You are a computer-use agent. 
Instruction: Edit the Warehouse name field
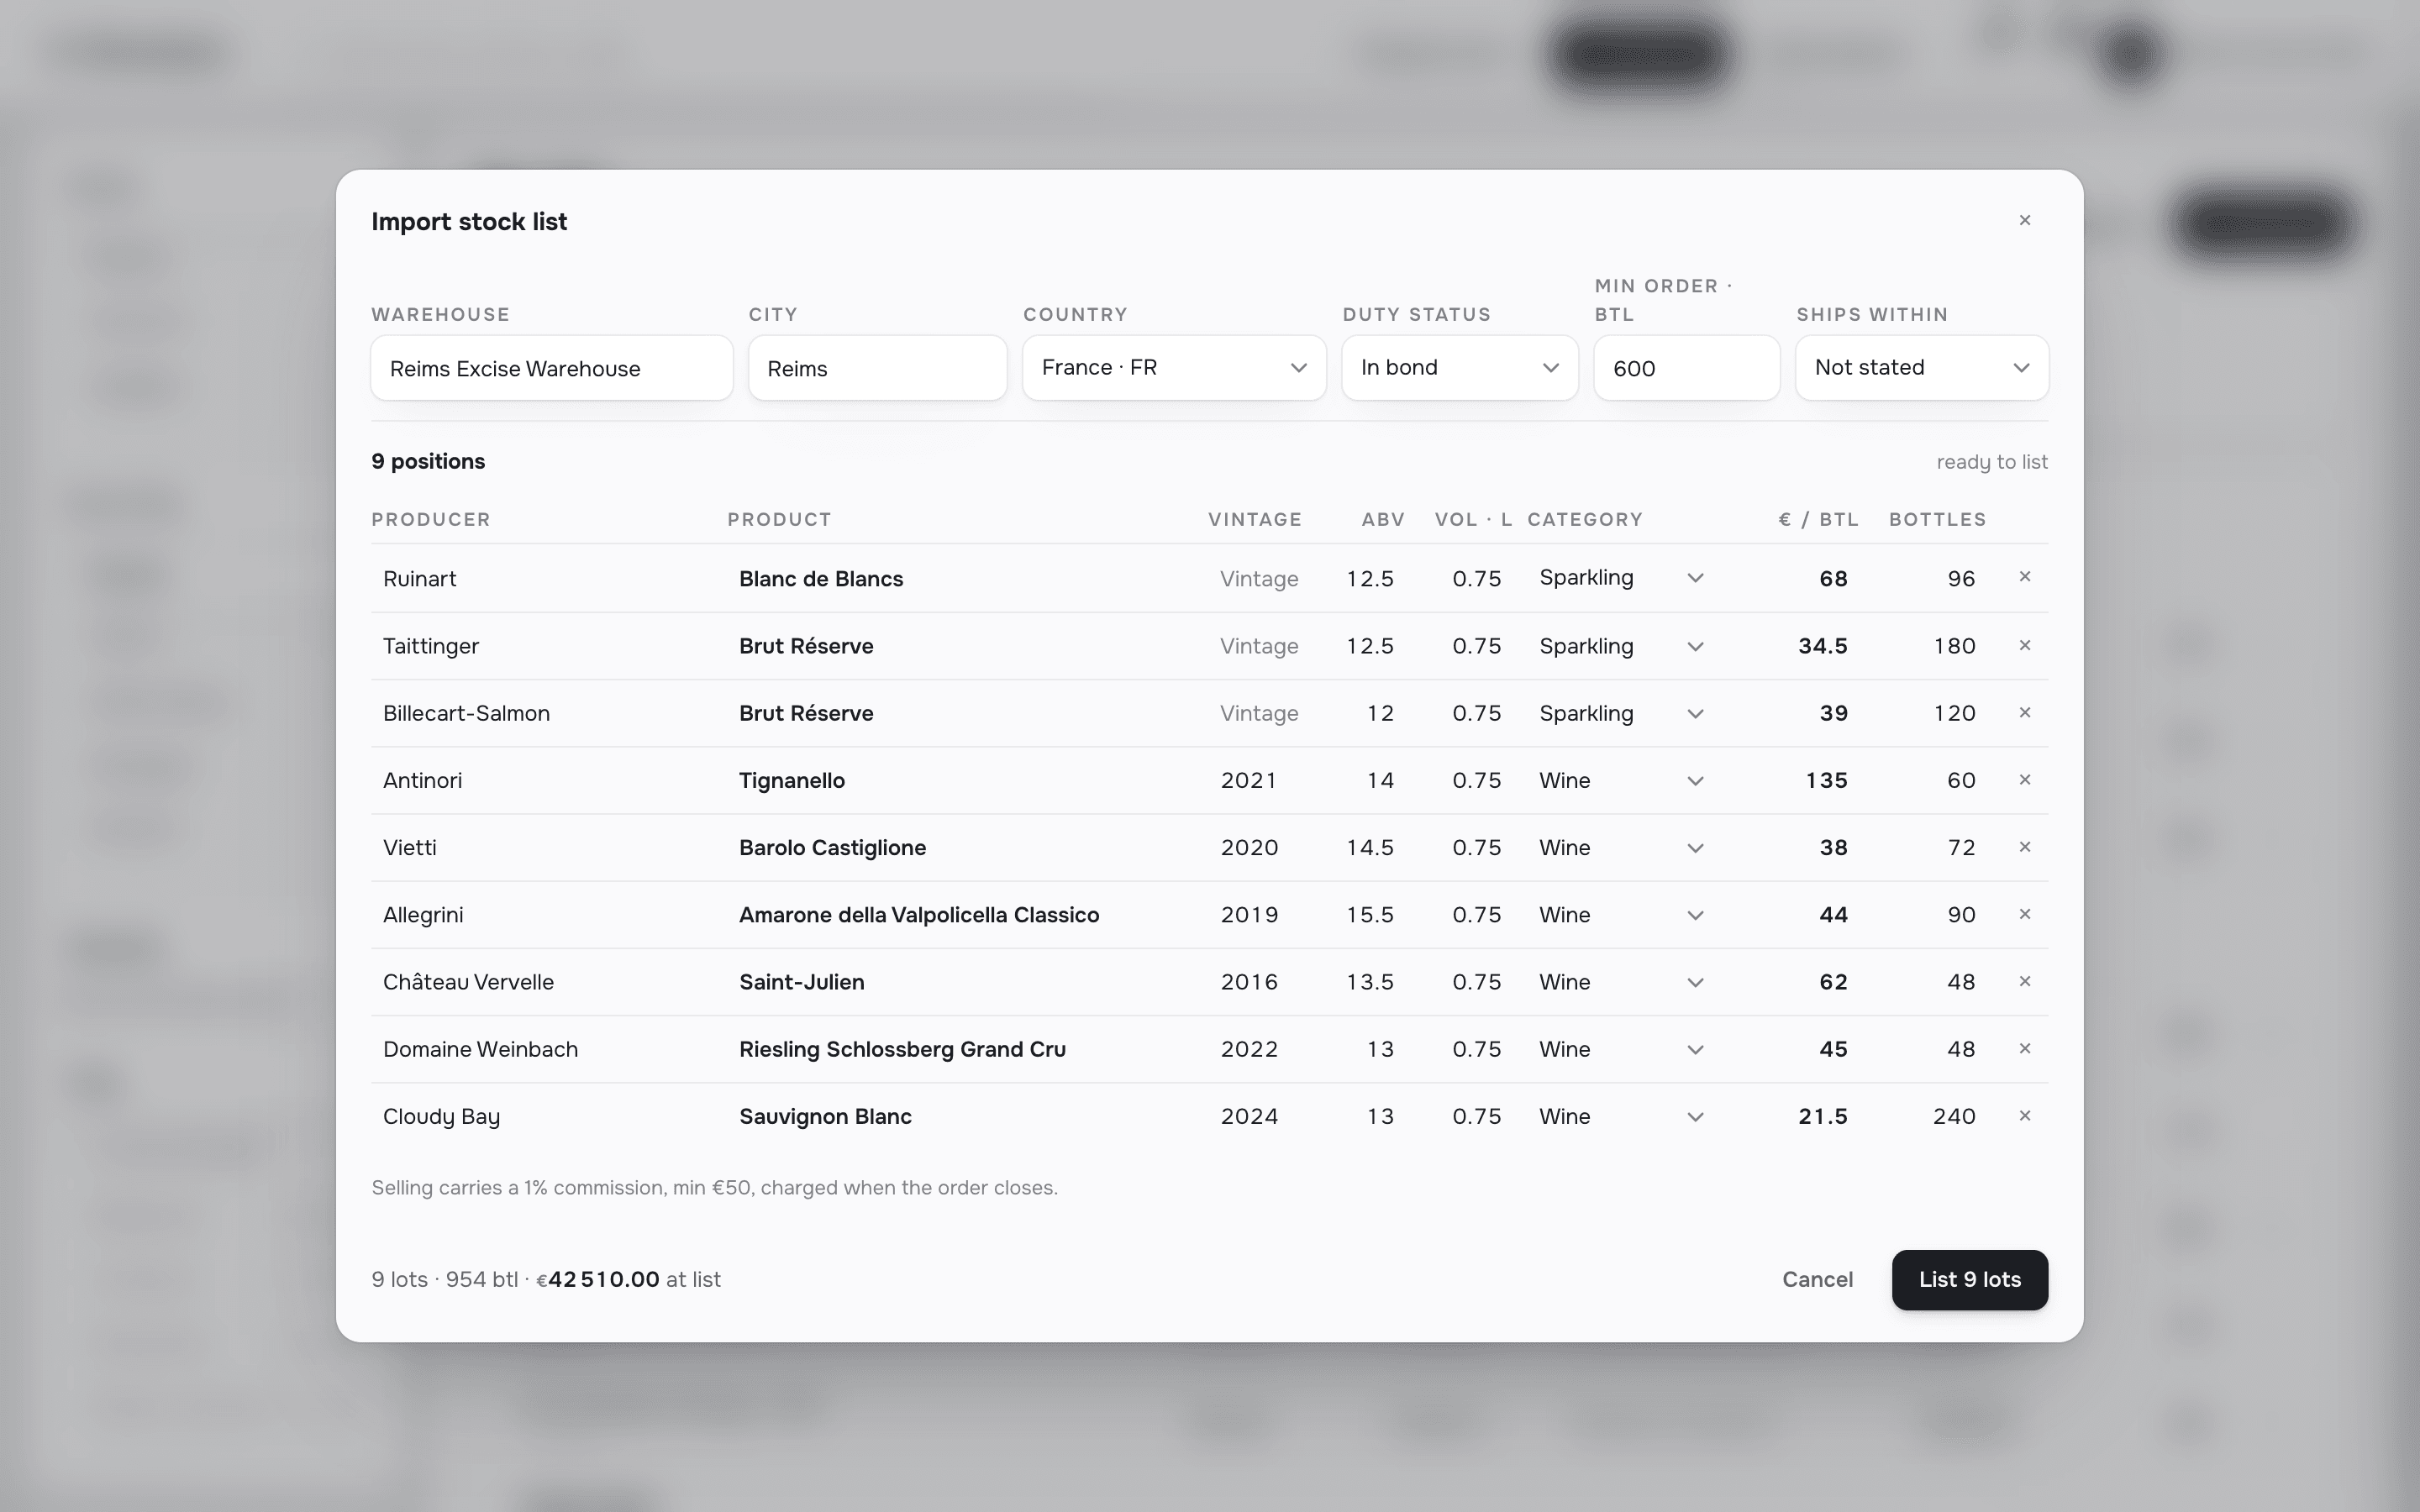coord(552,368)
